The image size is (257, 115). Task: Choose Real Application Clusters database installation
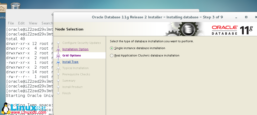[x=112, y=56]
